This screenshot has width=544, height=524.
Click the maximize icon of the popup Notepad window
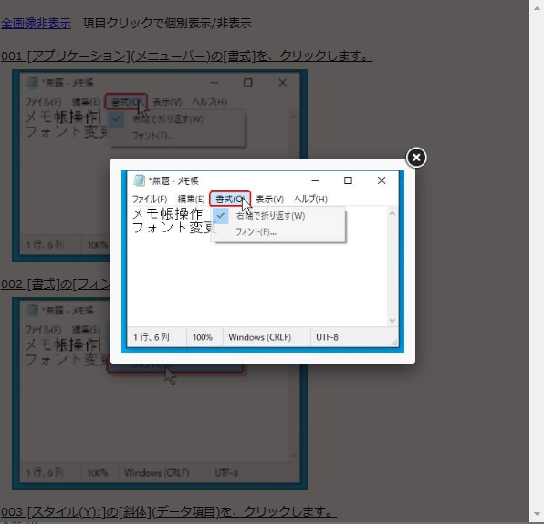[348, 180]
